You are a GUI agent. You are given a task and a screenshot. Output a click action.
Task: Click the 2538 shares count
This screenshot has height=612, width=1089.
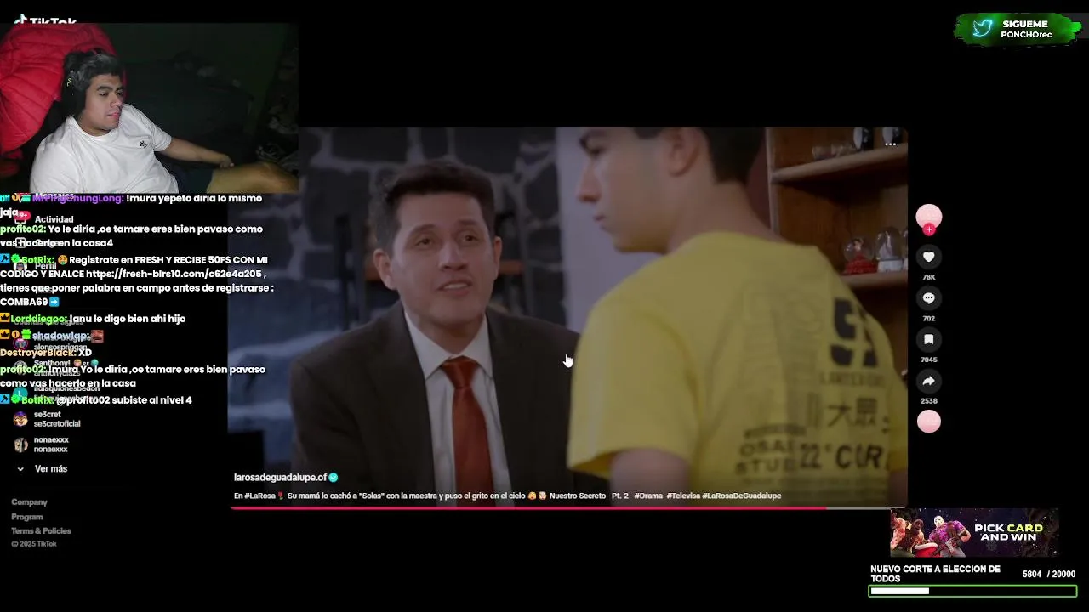click(x=928, y=401)
